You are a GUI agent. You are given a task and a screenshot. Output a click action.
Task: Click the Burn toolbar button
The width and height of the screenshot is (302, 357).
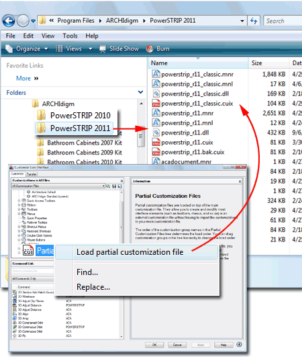click(x=158, y=48)
